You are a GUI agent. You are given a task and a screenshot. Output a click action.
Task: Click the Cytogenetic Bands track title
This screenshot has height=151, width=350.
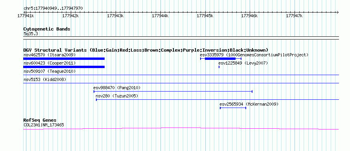[x=47, y=29]
